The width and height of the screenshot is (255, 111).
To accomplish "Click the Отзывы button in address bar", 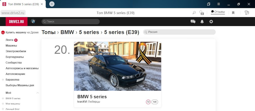I will click(218, 12).
